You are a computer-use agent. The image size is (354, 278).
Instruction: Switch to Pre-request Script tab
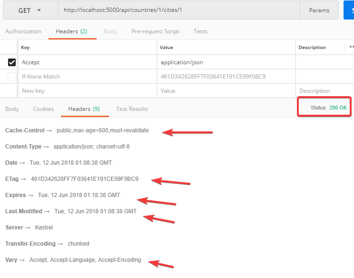[155, 31]
